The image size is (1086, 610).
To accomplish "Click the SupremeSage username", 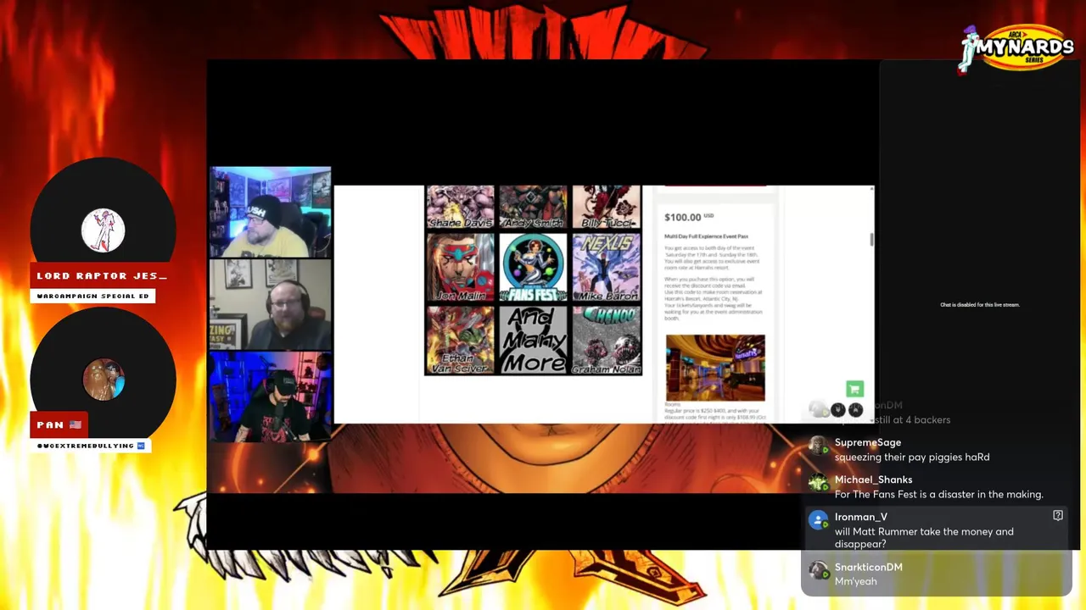I will click(x=868, y=442).
